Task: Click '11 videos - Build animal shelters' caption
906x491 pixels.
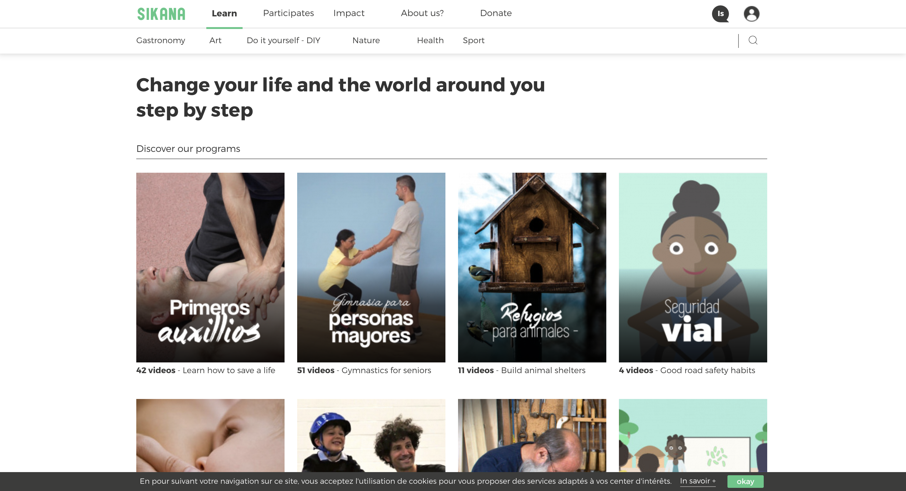Action: coord(521,370)
